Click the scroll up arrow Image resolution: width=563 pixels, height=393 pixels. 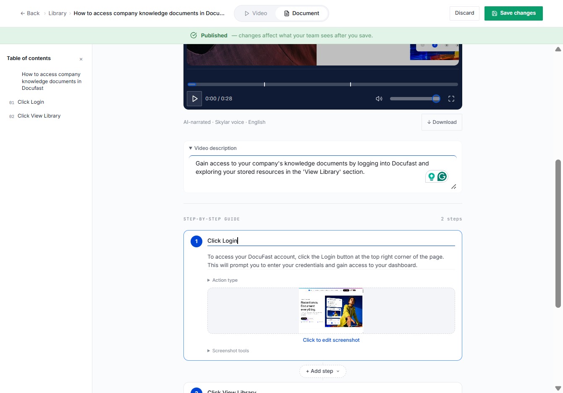(x=558, y=49)
